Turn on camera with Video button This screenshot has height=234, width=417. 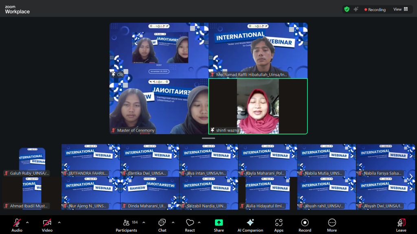pyautogui.click(x=47, y=224)
